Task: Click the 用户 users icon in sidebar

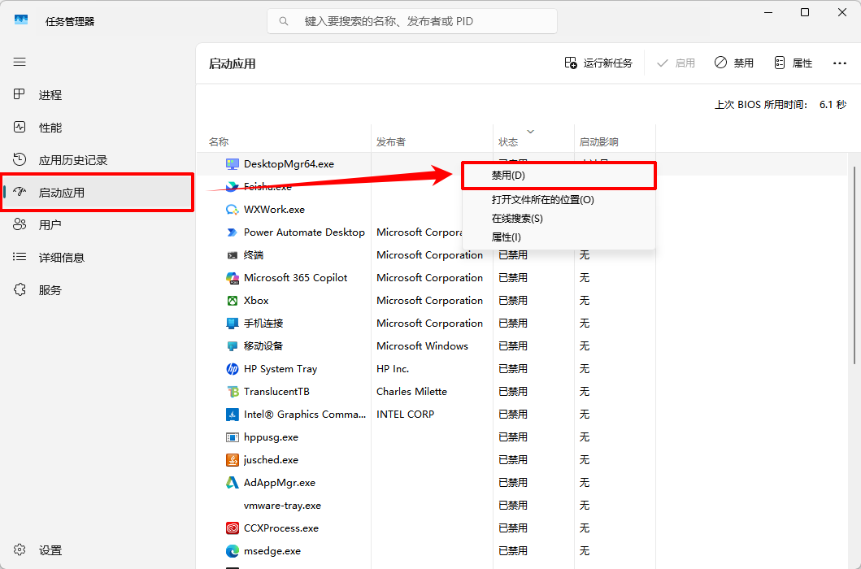Action: coord(20,224)
